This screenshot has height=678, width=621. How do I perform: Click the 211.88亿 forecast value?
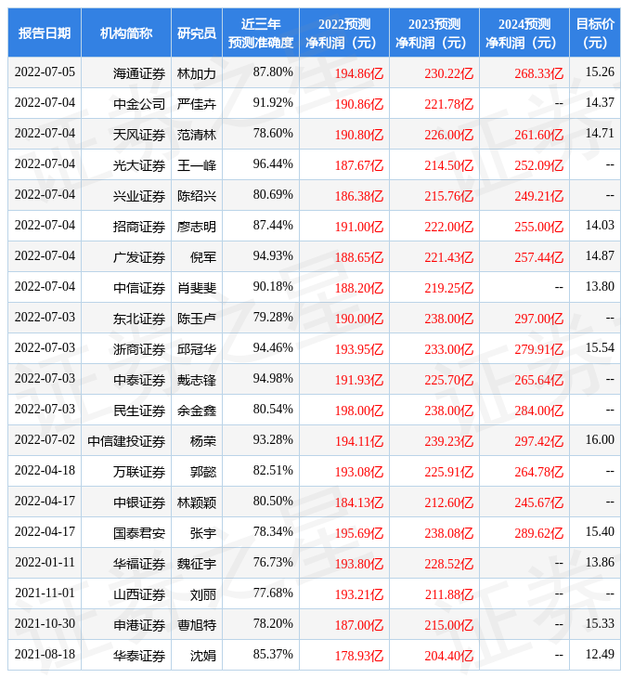tap(449, 594)
